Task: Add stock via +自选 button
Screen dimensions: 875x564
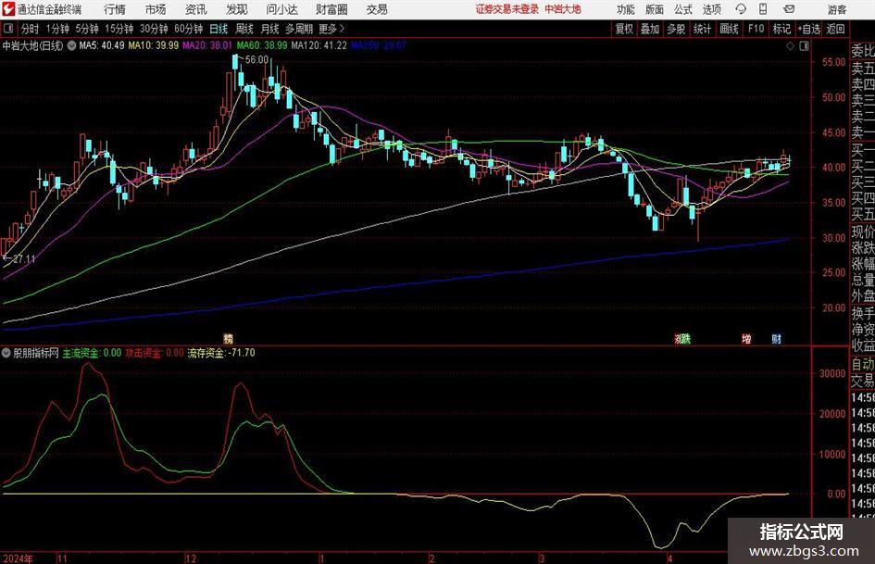Action: pos(808,29)
